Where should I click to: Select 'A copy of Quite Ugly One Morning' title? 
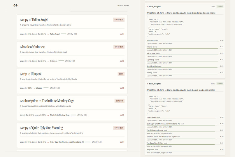(x=41, y=128)
